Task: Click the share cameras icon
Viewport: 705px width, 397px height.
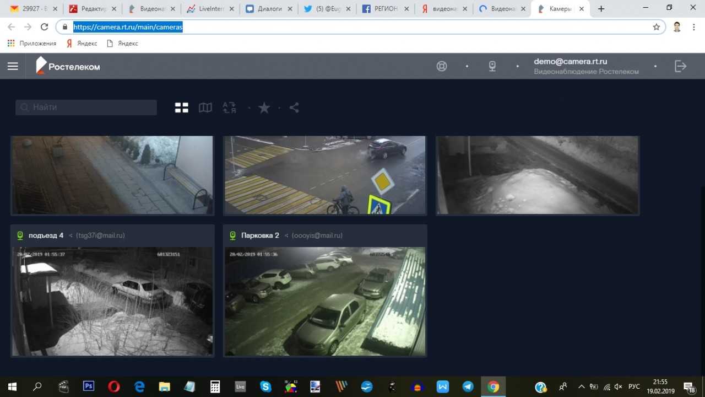Action: pos(294,108)
